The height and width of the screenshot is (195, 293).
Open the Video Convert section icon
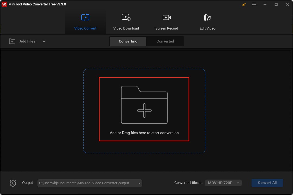tap(85, 17)
